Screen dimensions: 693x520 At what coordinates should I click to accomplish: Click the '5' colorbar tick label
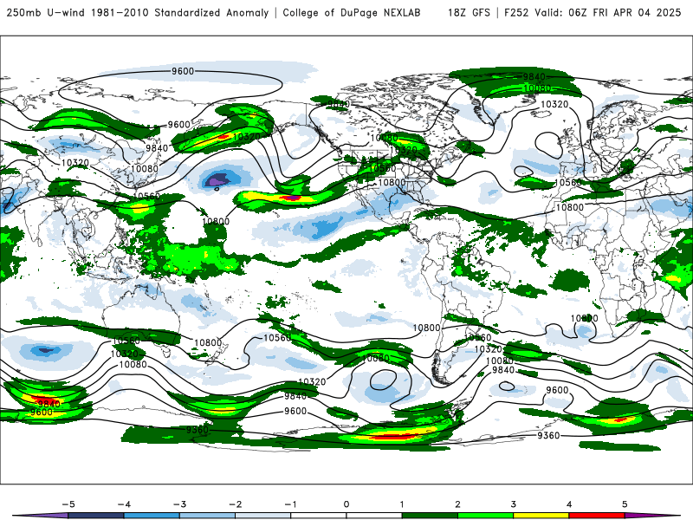click(625, 504)
